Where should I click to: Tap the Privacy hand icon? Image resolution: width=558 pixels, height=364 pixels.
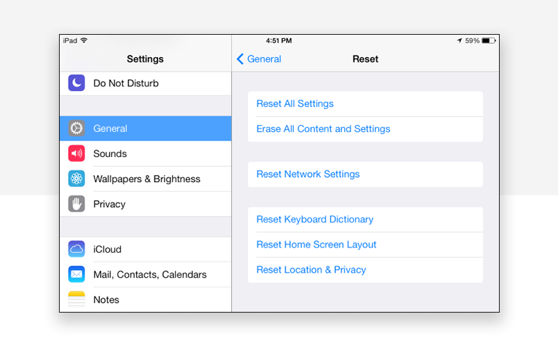point(76,204)
